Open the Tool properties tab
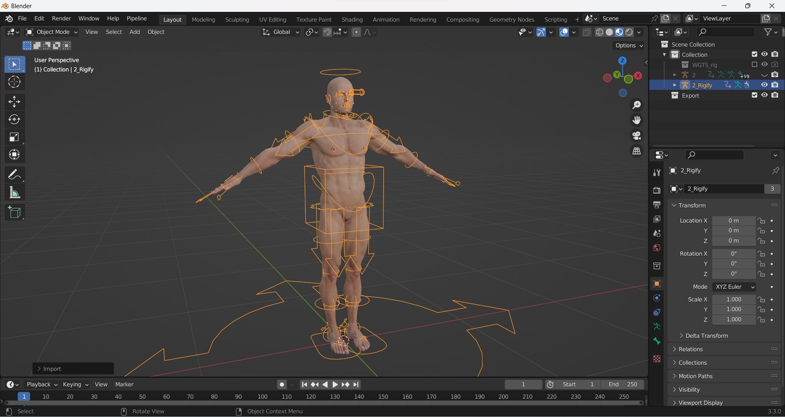Viewport: 785px width, 417px height. point(657,172)
